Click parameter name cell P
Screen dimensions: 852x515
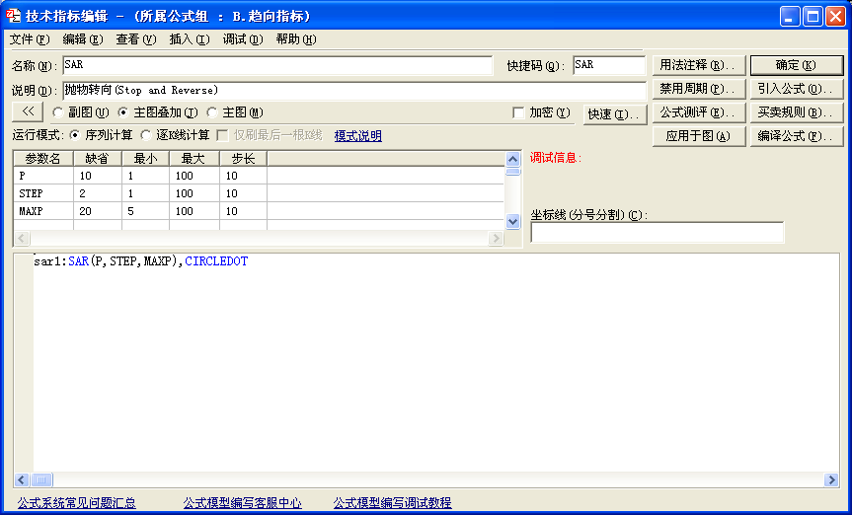tap(43, 176)
